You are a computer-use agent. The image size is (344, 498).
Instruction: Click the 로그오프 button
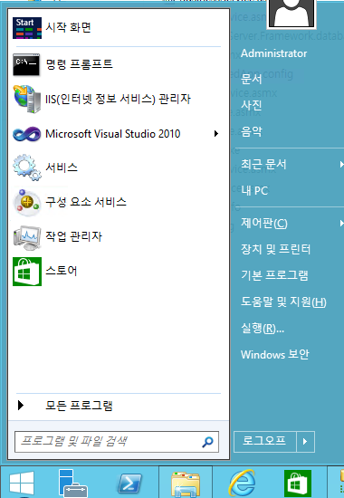pos(265,442)
